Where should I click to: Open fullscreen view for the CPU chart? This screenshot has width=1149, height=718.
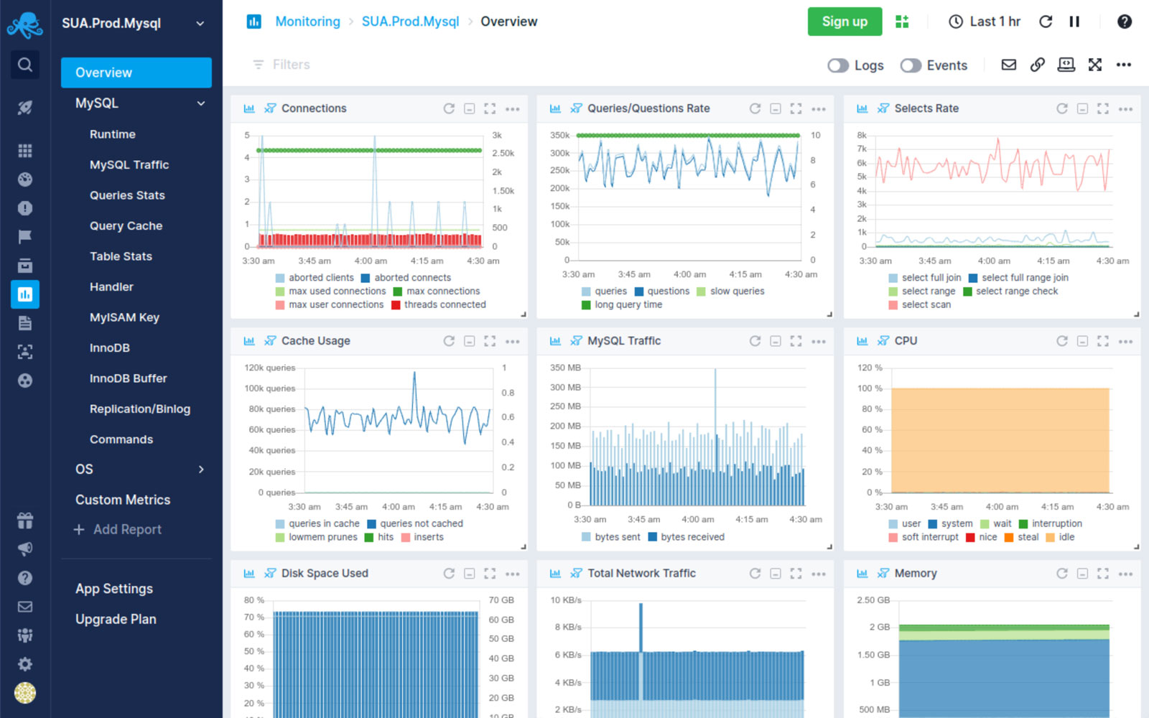(1103, 341)
